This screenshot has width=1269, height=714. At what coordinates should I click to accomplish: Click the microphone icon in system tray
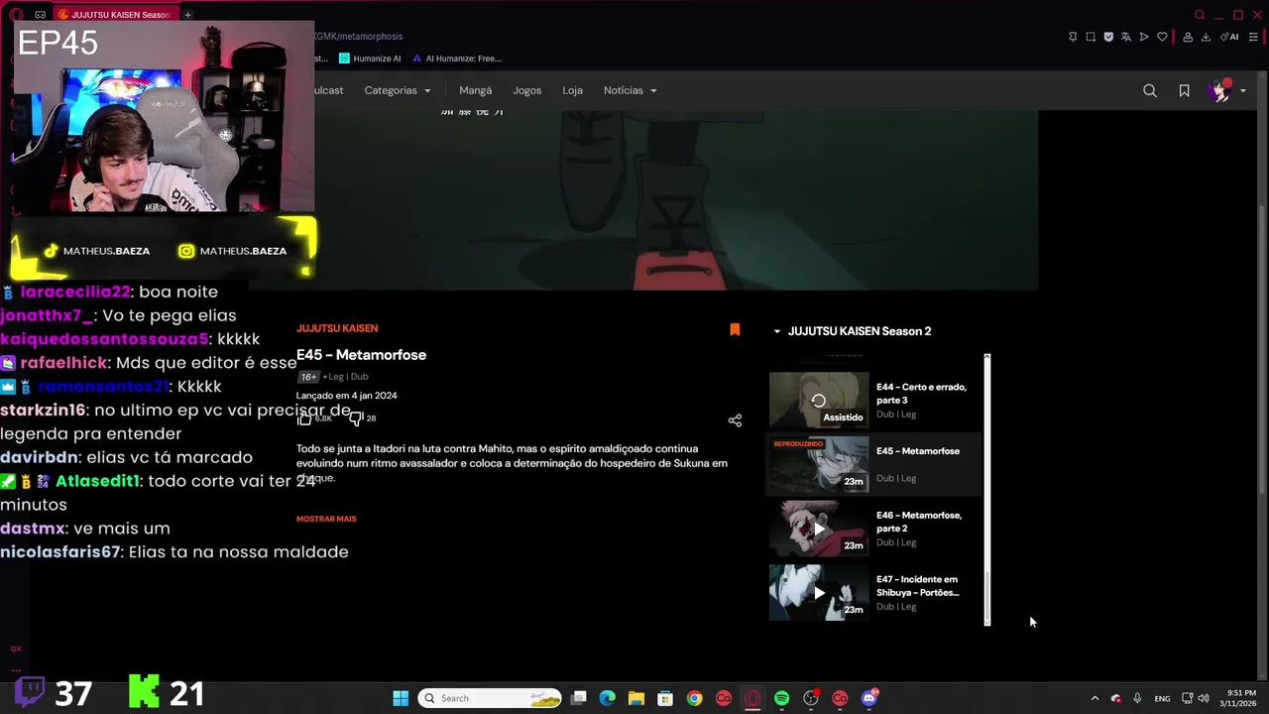(x=1137, y=698)
